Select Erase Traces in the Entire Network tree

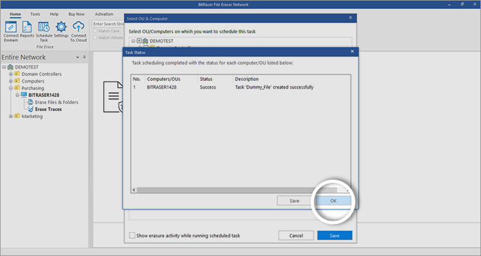48,109
